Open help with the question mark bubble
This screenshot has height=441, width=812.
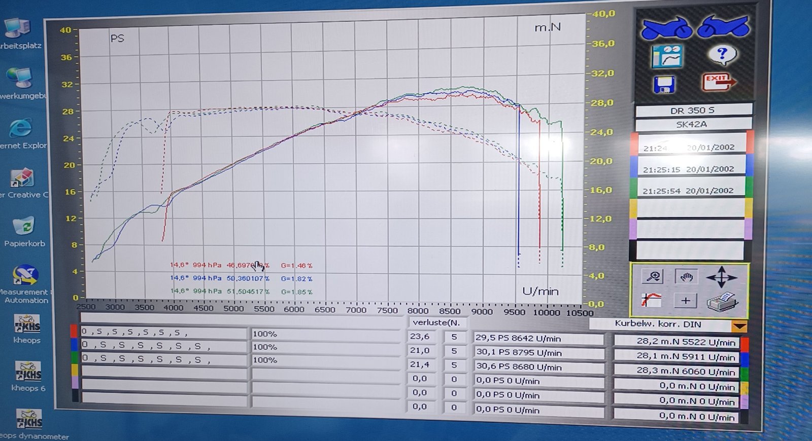[x=722, y=54]
